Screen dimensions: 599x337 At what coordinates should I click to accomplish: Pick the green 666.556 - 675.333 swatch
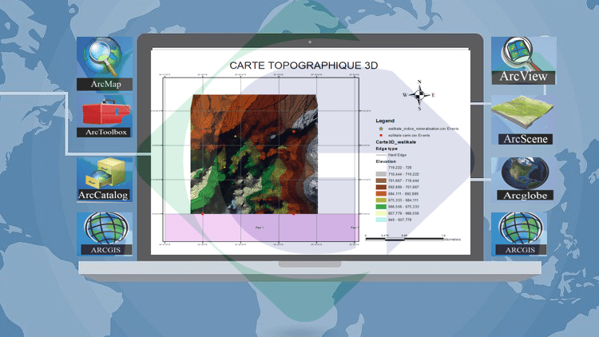(x=381, y=207)
